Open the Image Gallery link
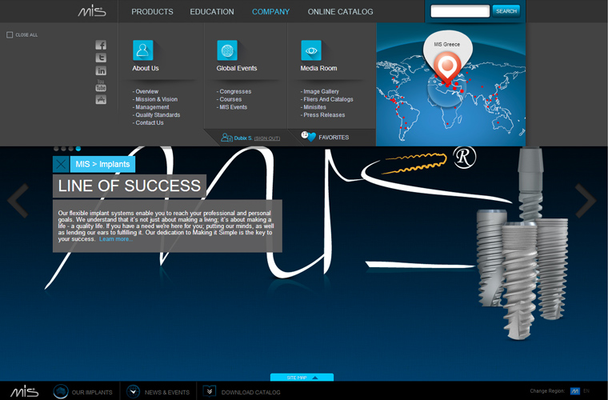This screenshot has width=608, height=400. tap(320, 91)
